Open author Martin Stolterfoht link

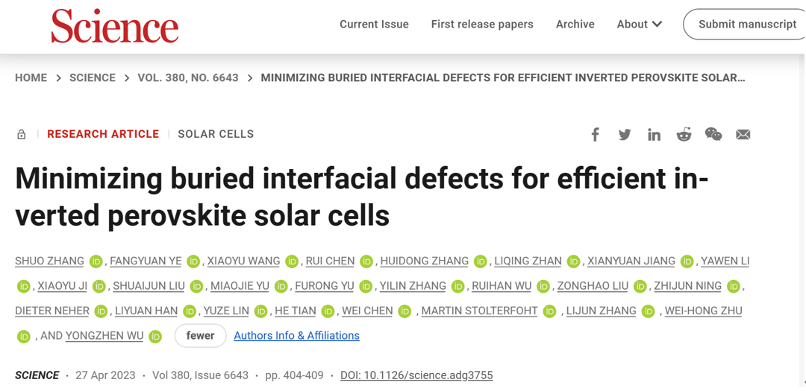click(480, 311)
